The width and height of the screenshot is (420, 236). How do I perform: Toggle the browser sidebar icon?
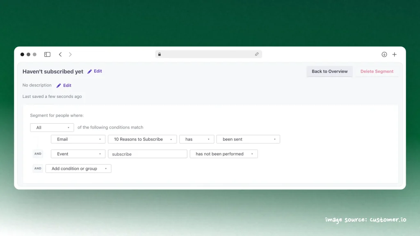[x=47, y=54]
